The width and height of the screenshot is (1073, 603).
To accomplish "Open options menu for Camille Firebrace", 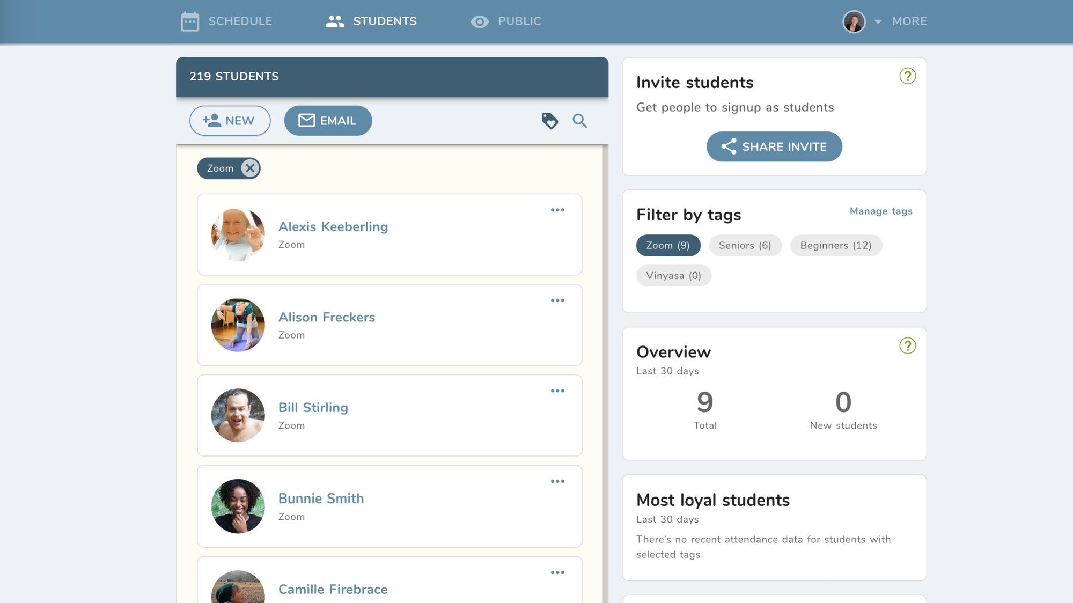I will pos(557,572).
